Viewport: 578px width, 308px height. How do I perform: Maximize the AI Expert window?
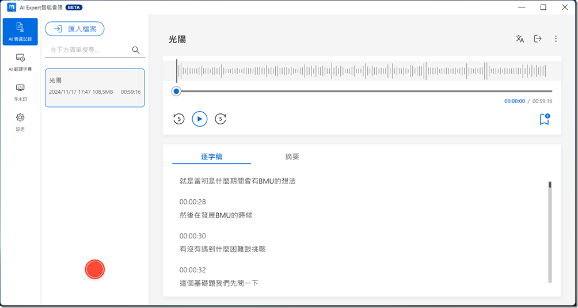(x=543, y=7)
